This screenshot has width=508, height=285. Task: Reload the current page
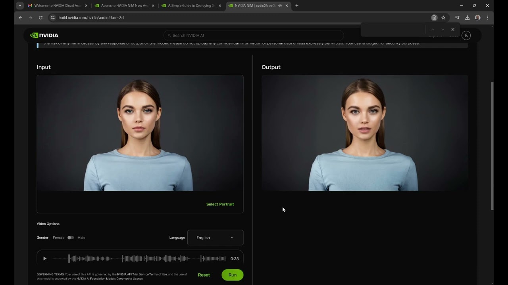[x=40, y=17]
